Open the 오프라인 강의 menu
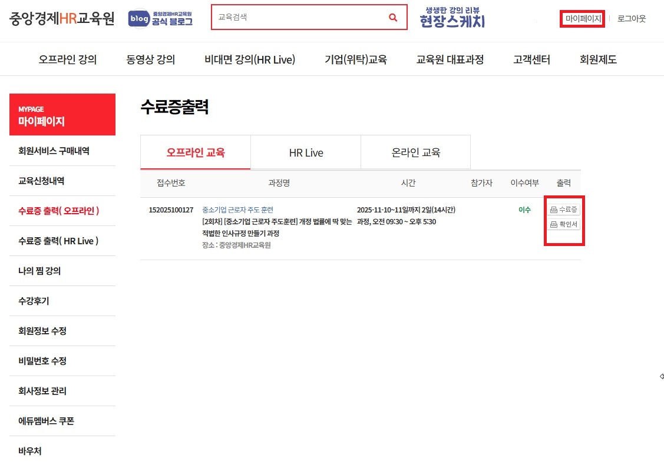664x465 pixels. tap(68, 59)
